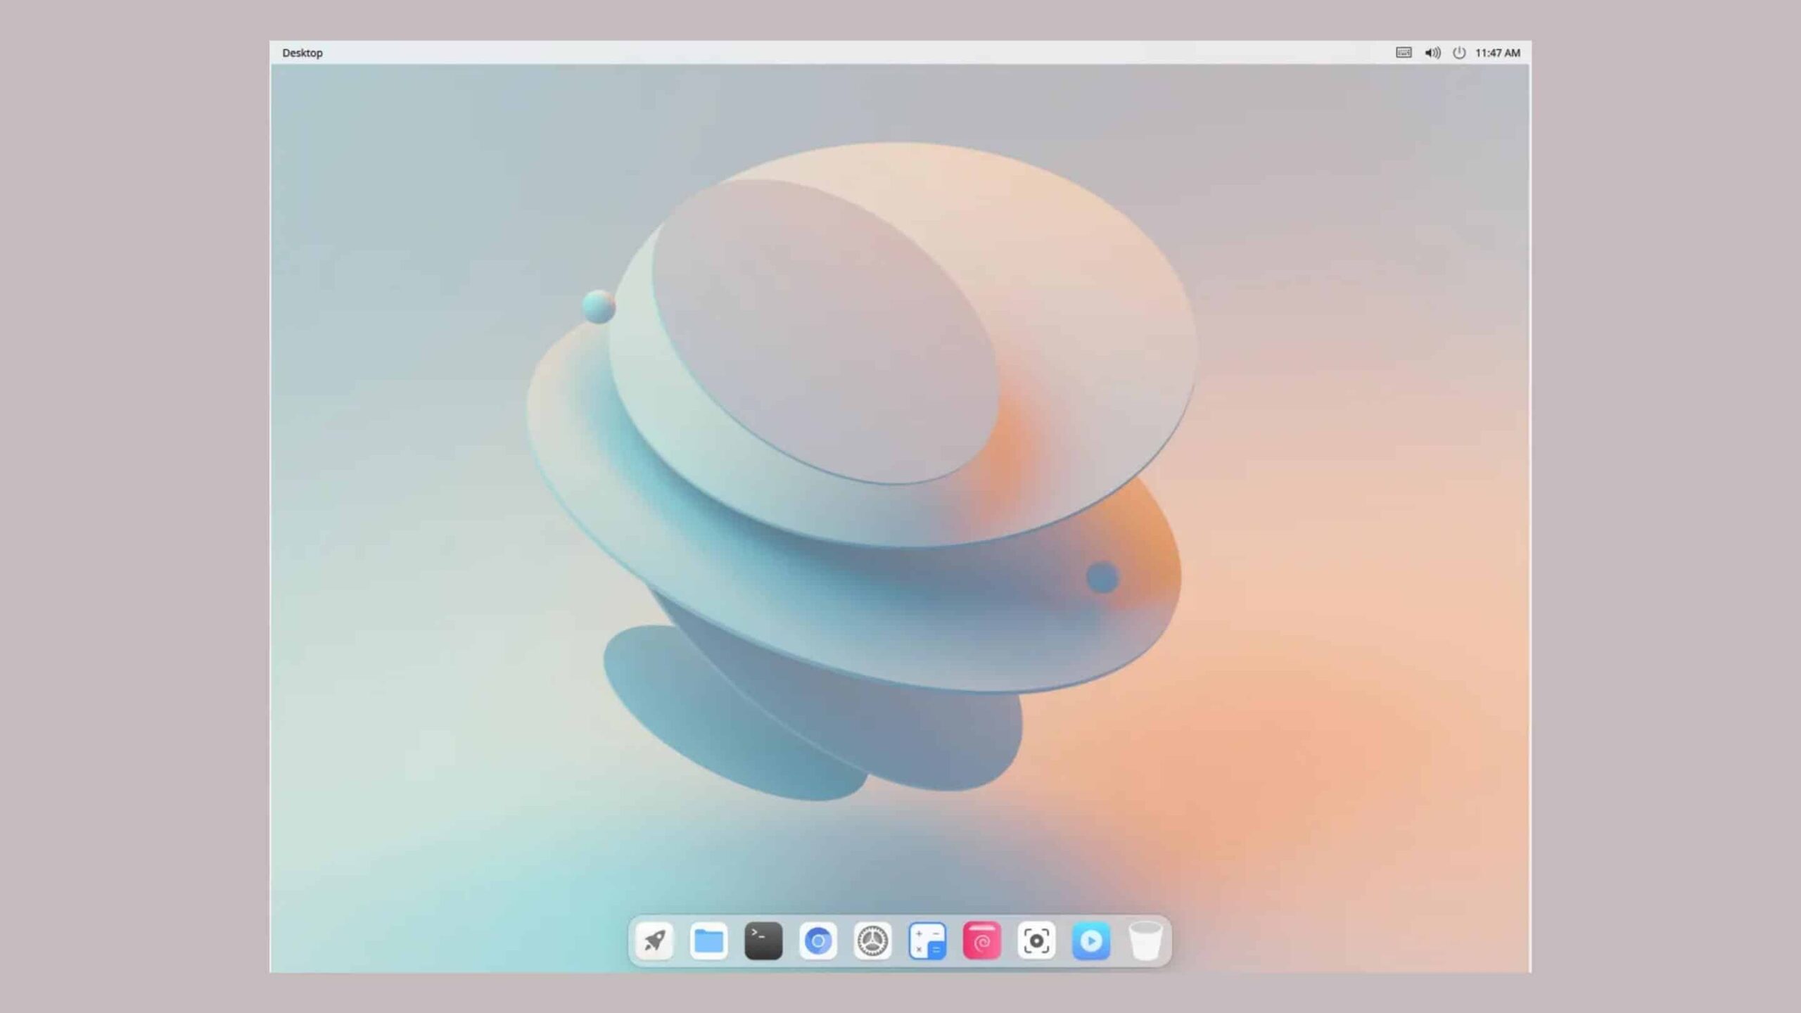Open the volume control speaker icon
Viewport: 1801px width, 1013px height.
[1432, 53]
